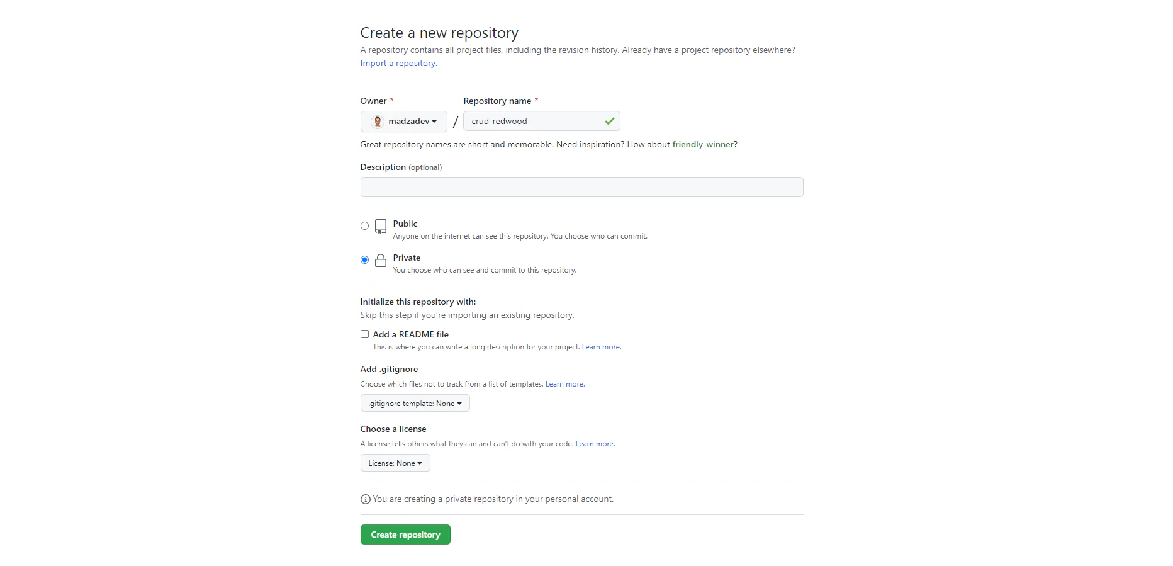Open the Import a repository link

tap(397, 63)
